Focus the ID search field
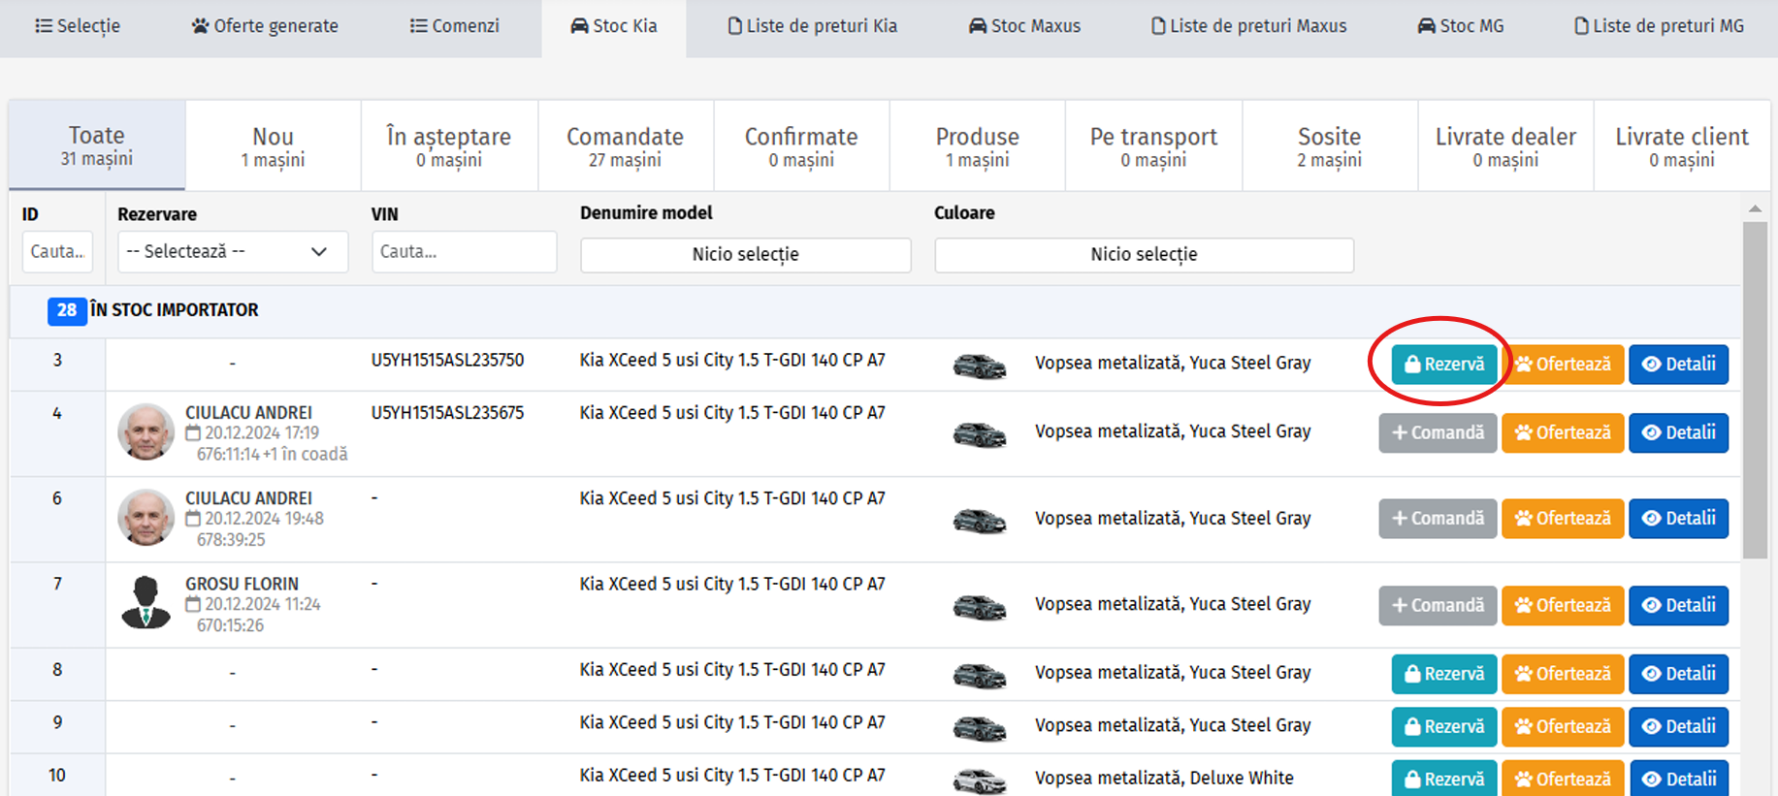The width and height of the screenshot is (1778, 796). coord(58,252)
